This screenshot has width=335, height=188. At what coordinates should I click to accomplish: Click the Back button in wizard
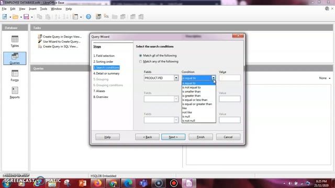click(147, 137)
